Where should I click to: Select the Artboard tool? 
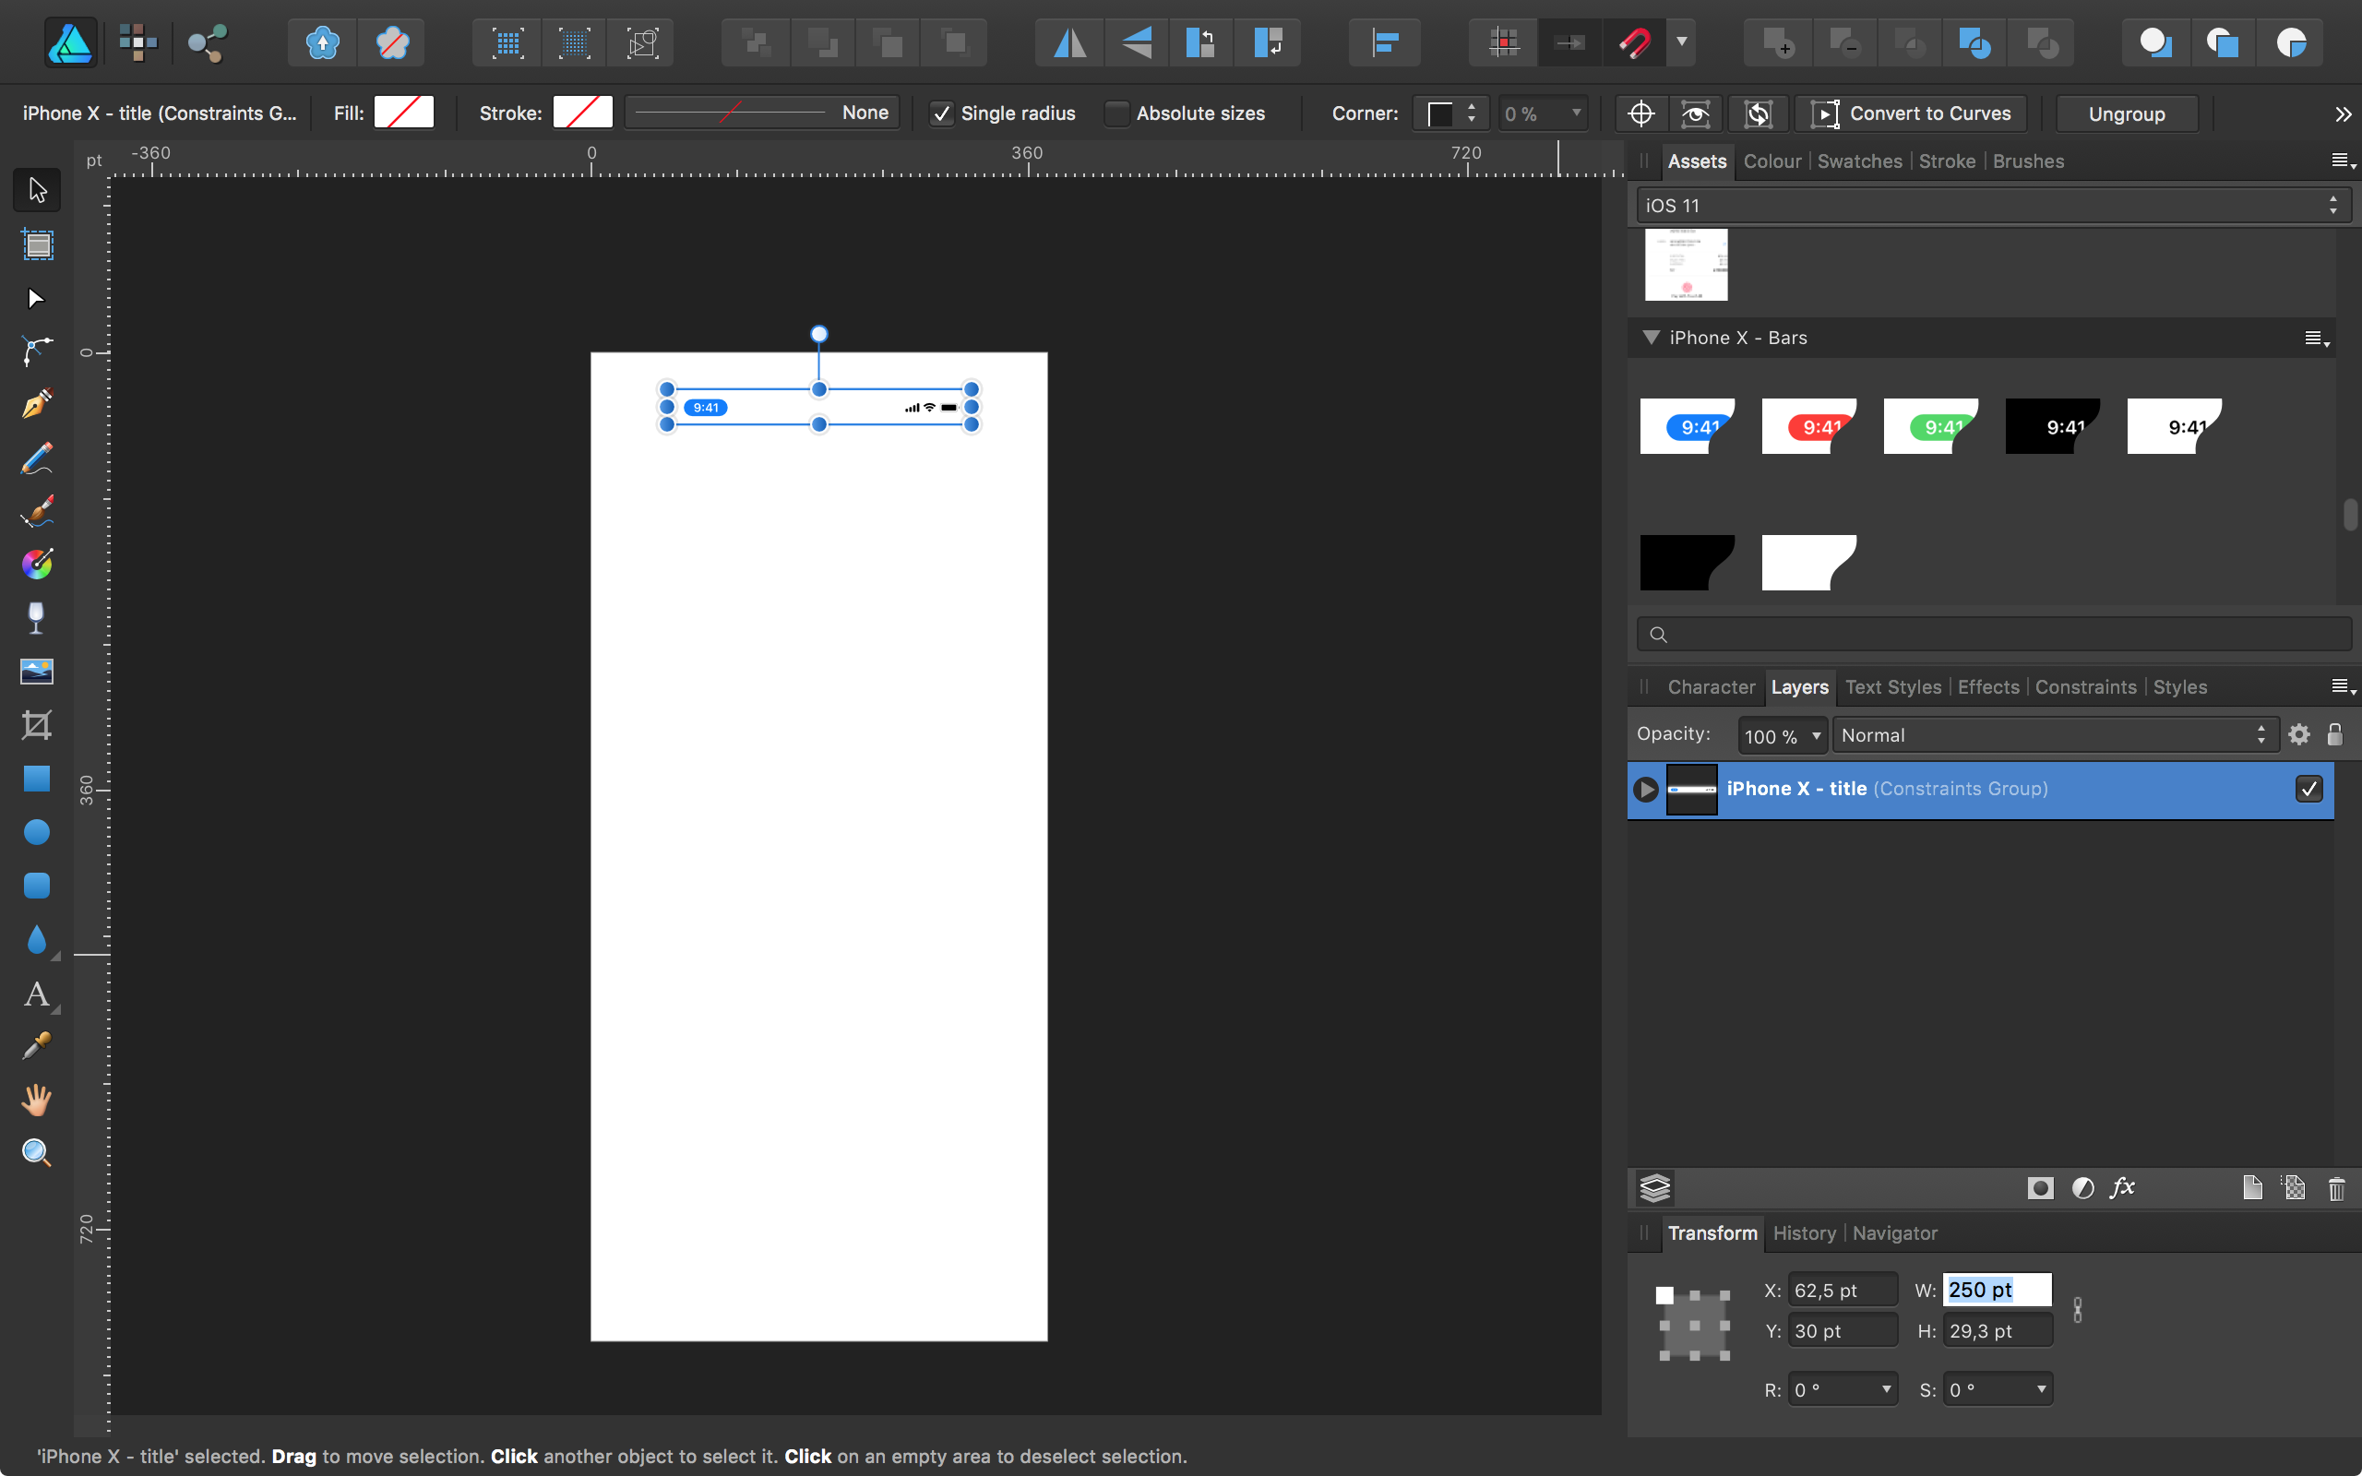click(x=37, y=244)
